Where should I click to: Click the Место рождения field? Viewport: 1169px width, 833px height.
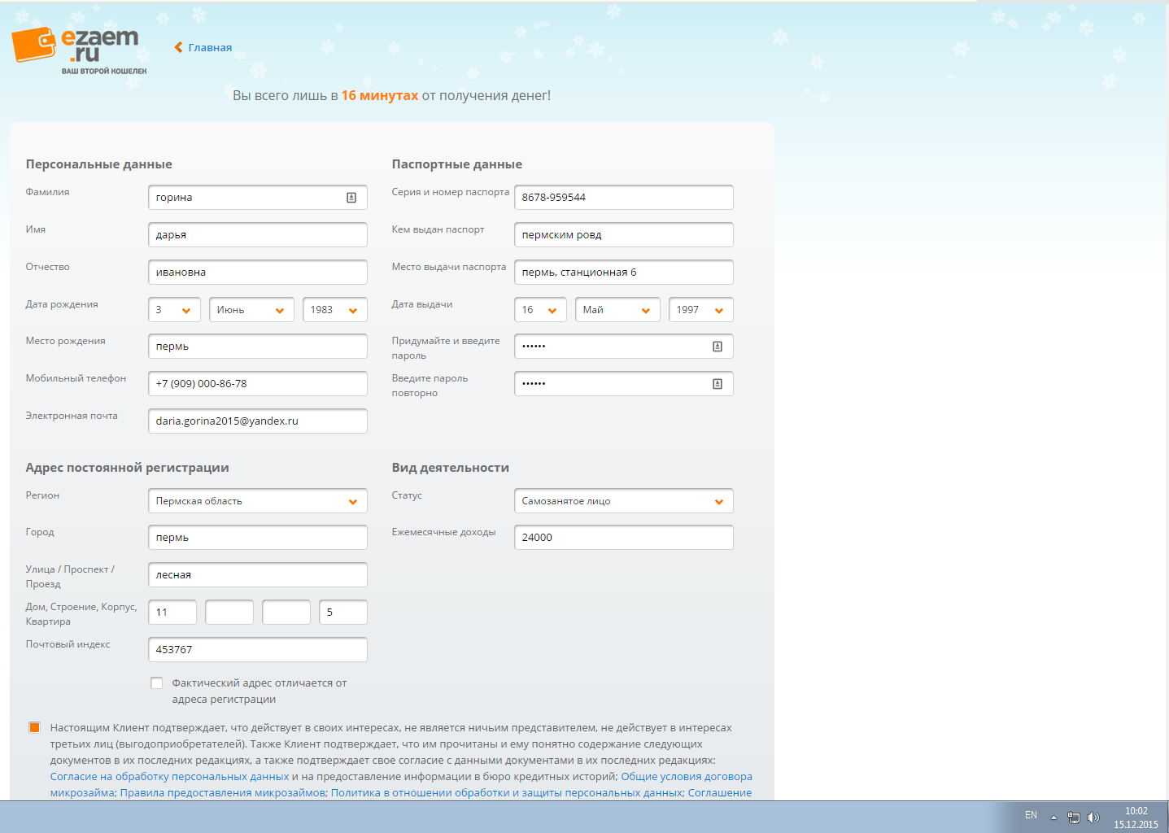point(258,347)
